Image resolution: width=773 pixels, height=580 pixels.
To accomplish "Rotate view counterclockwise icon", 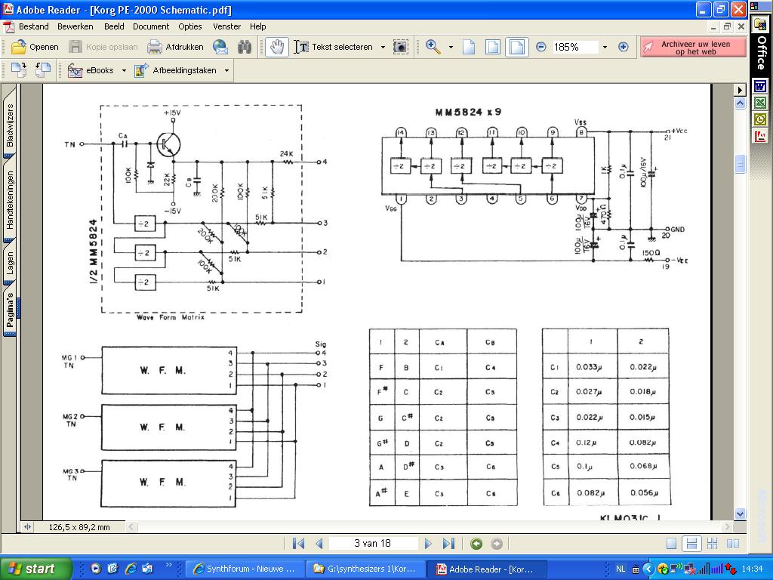I will [43, 70].
